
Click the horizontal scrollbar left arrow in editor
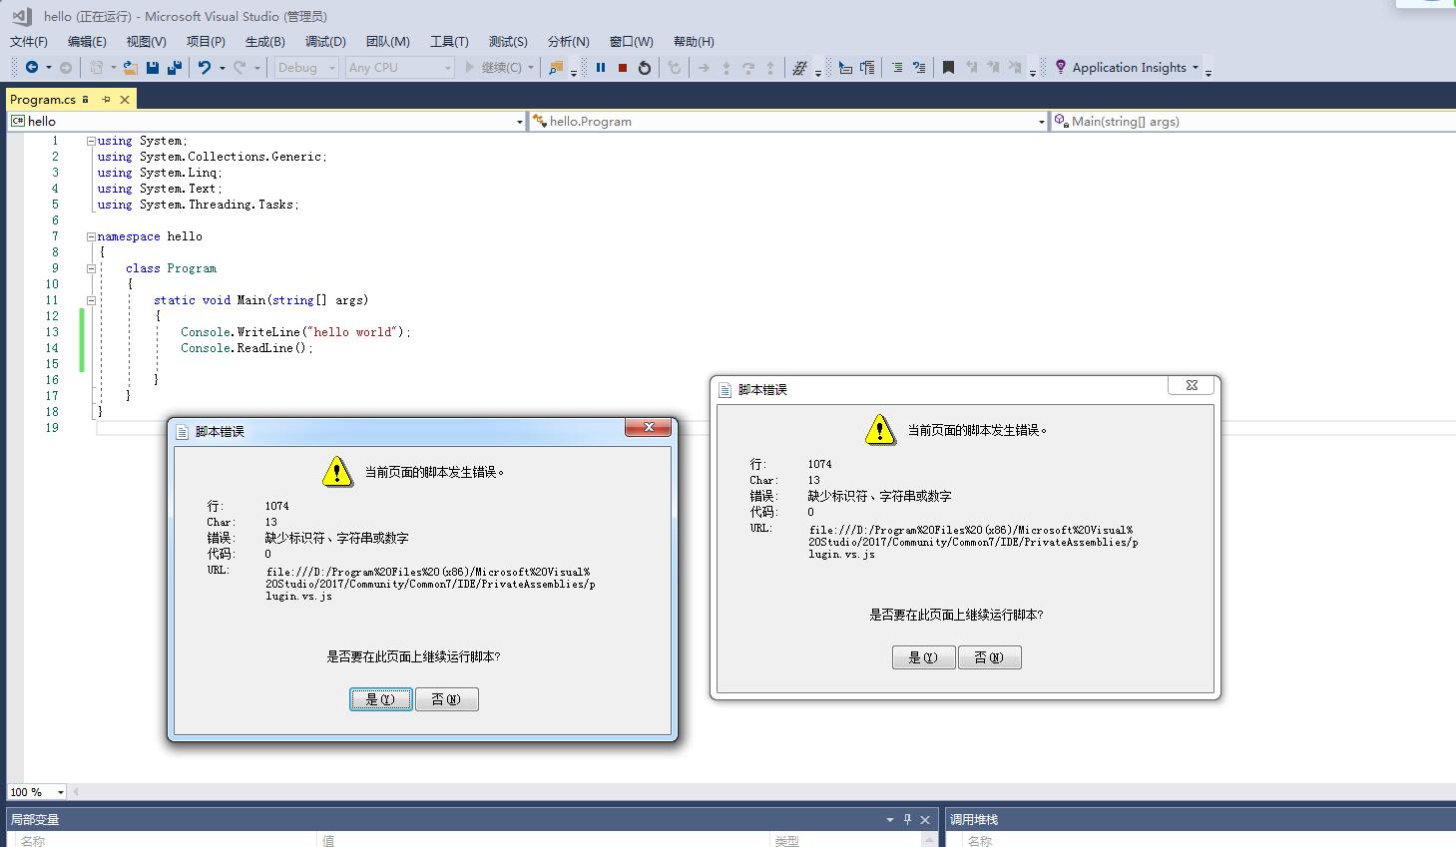(x=76, y=792)
